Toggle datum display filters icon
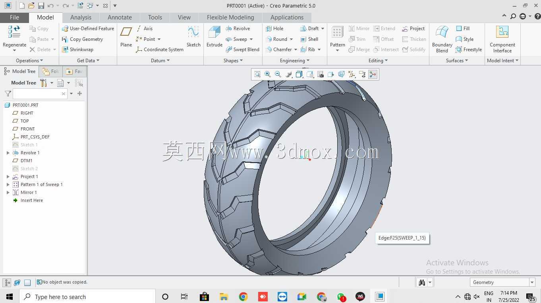The width and height of the screenshot is (541, 303). point(352,74)
